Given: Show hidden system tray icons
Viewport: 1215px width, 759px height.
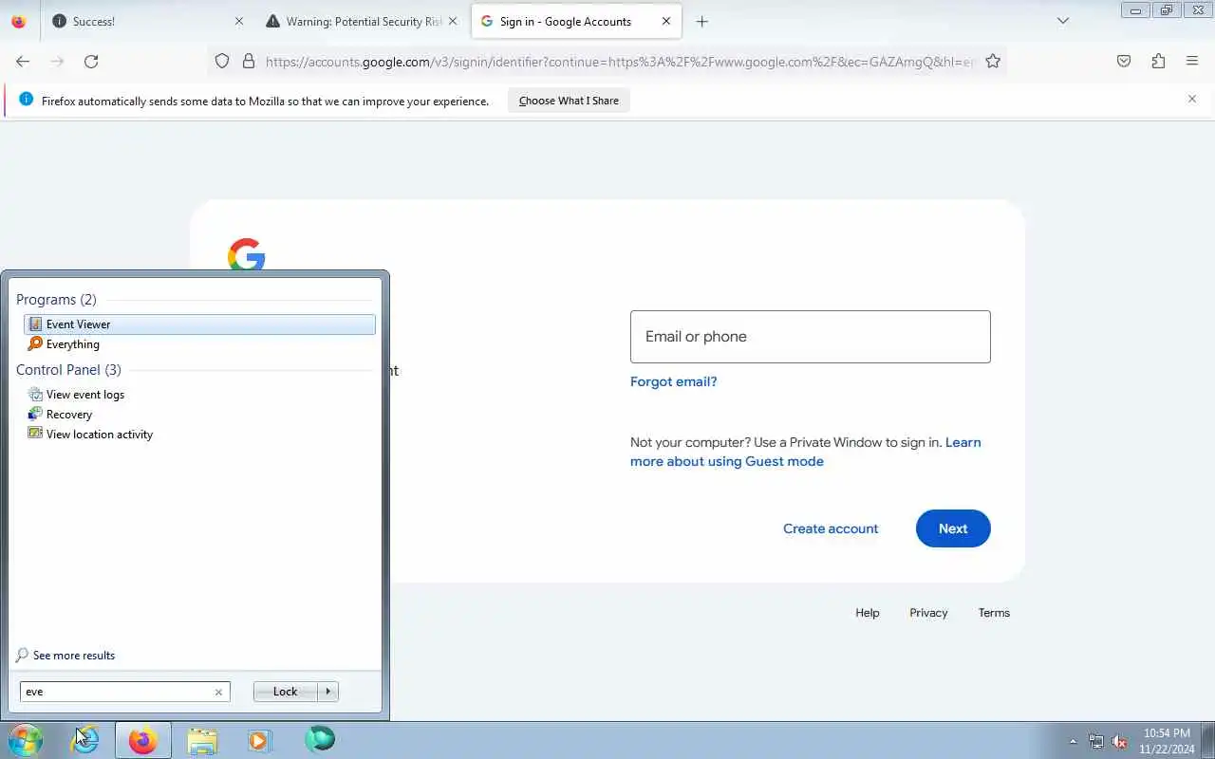Looking at the screenshot, I should (x=1074, y=741).
